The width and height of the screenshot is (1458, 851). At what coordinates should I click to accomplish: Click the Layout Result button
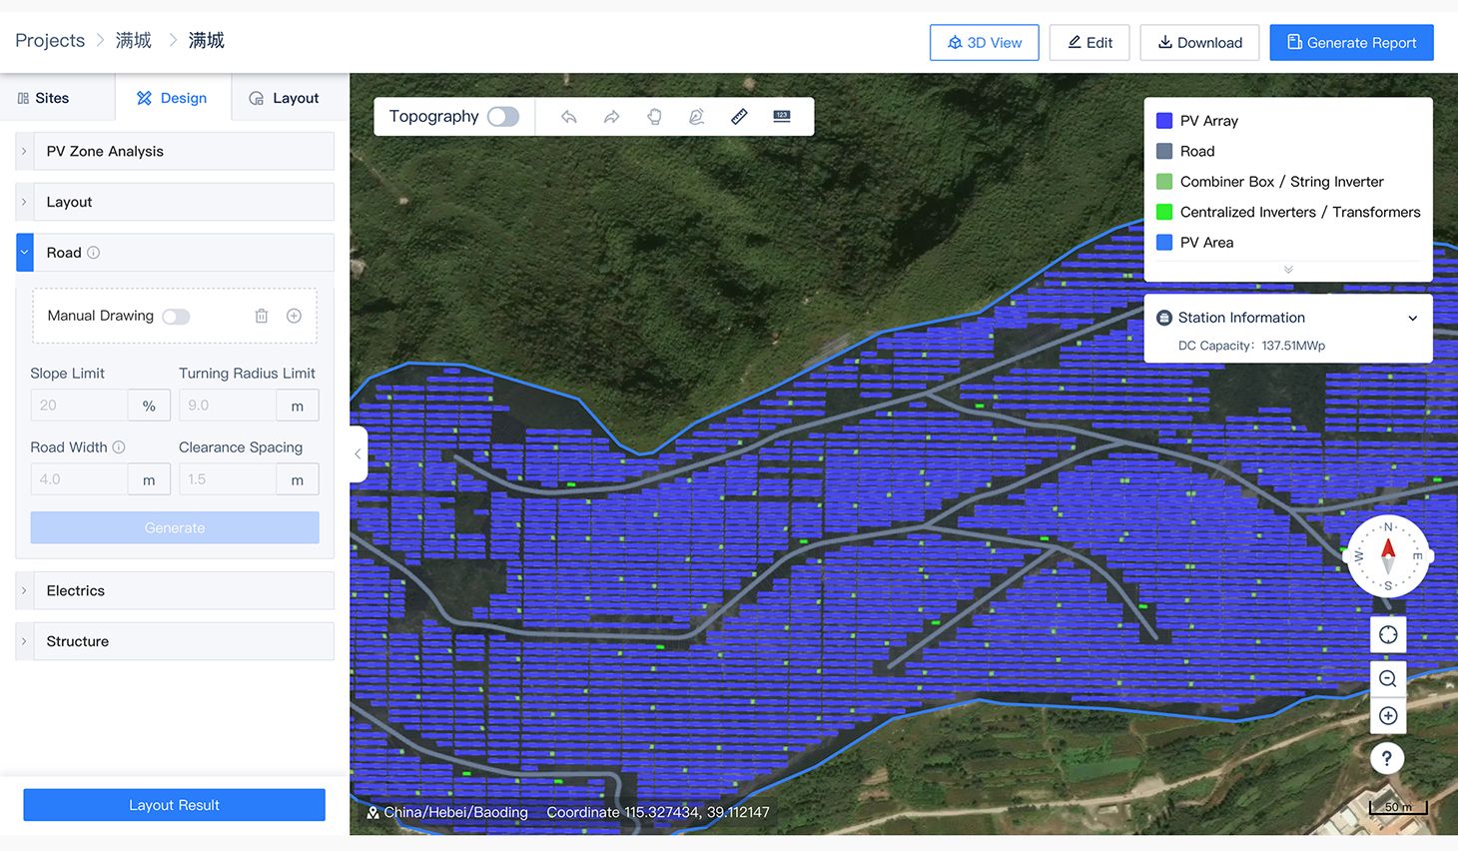point(174,805)
